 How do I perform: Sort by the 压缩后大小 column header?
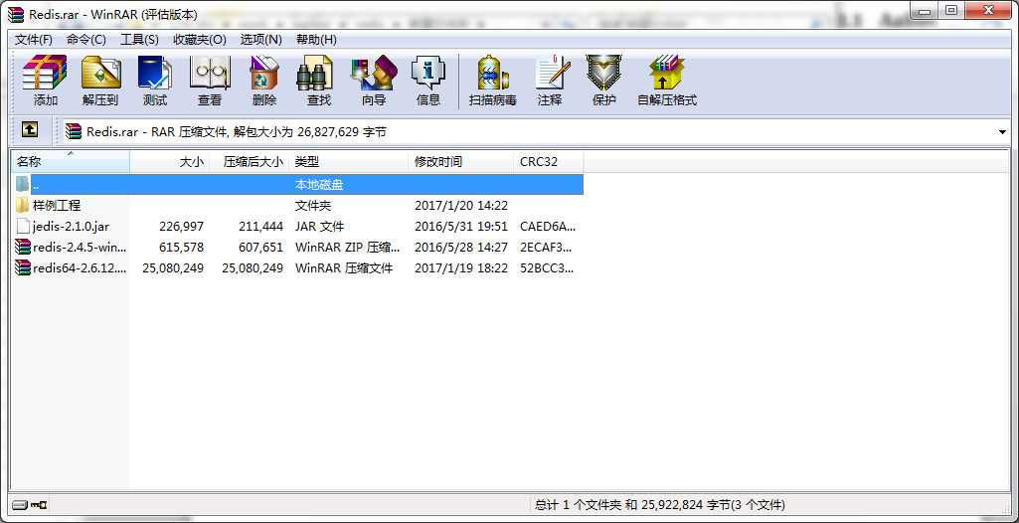click(249, 162)
